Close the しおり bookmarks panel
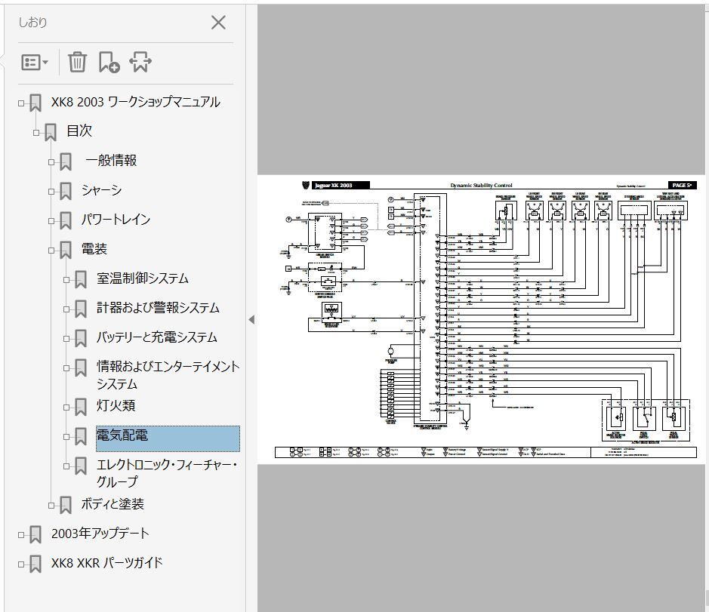 coord(218,22)
